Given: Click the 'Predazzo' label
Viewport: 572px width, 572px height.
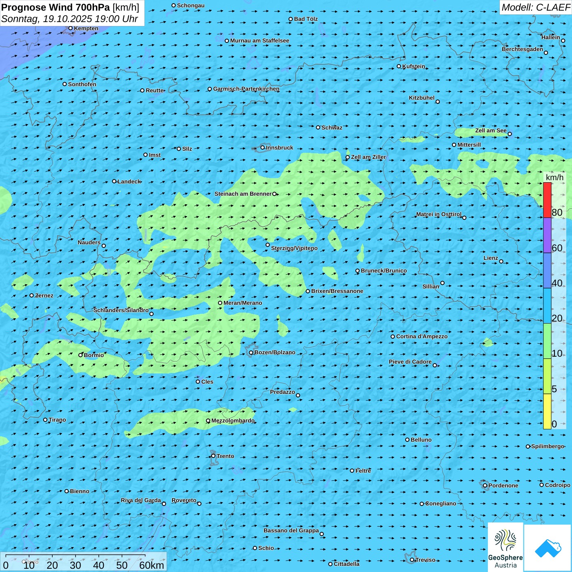Looking at the screenshot, I should coord(282,392).
